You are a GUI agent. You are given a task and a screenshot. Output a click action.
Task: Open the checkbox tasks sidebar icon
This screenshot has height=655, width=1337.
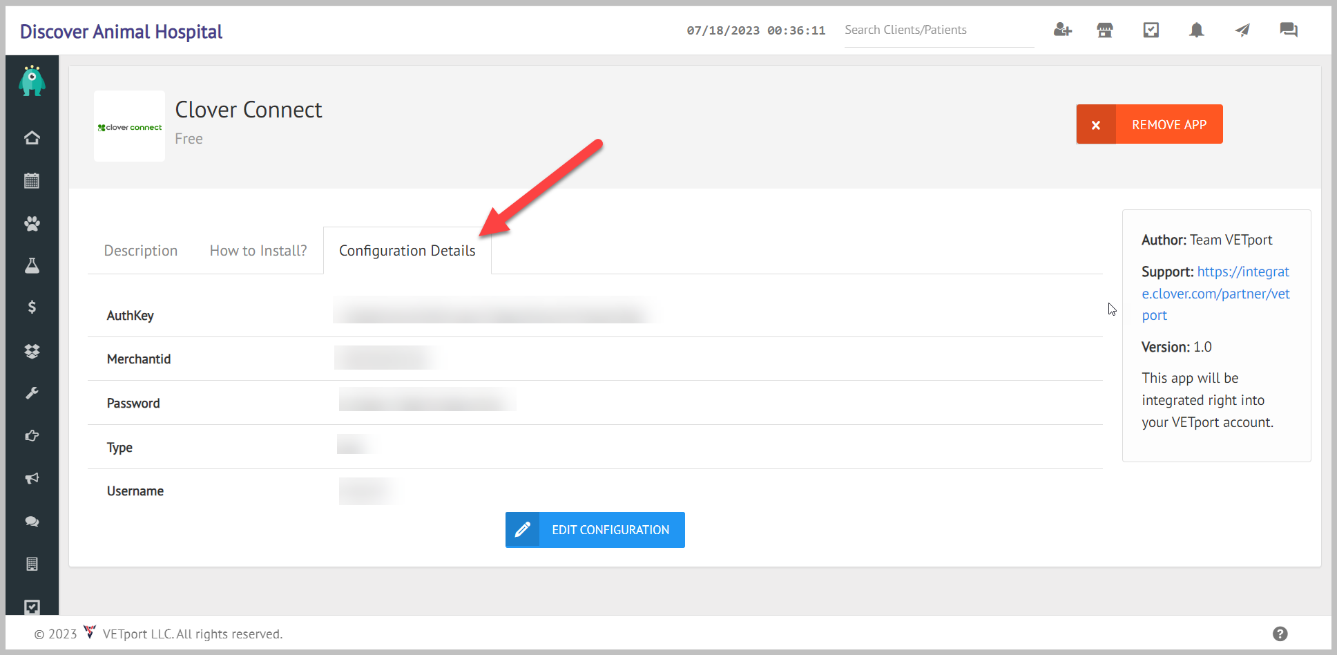click(x=32, y=607)
